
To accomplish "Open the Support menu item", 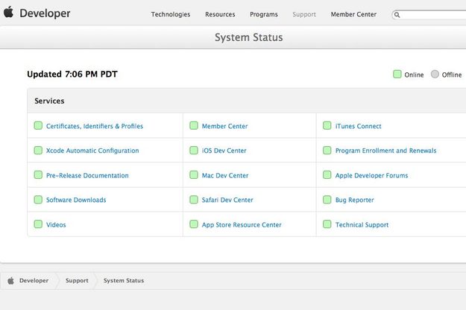I will [x=304, y=14].
